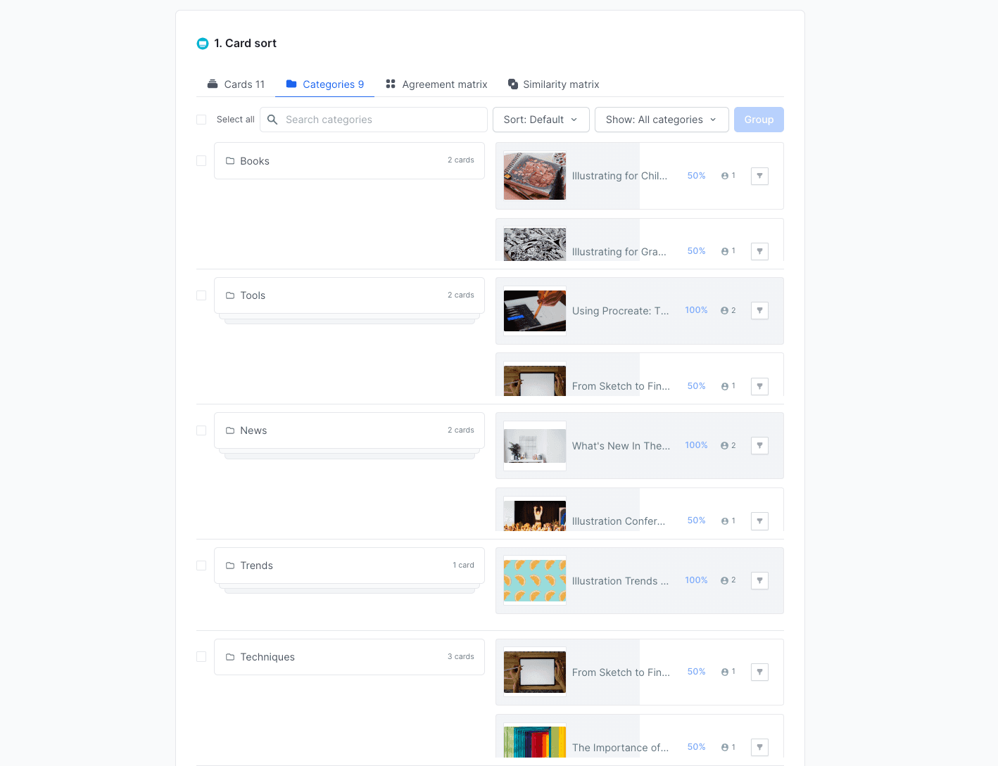Select the Trends category checkbox
998x766 pixels.
(201, 566)
